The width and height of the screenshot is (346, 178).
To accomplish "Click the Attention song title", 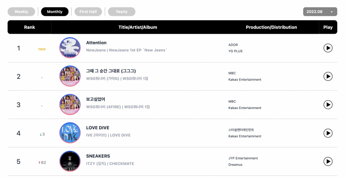I will pyautogui.click(x=96, y=43).
